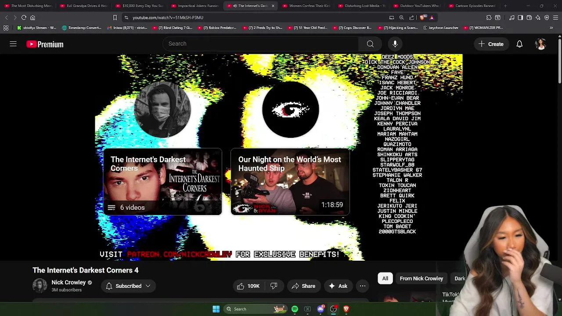Open the account avatar menu
This screenshot has height=316, width=562.
pyautogui.click(x=540, y=44)
